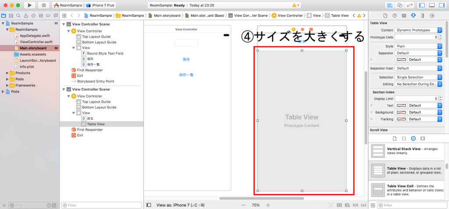Toggle object library icon view grid
This screenshot has height=209, width=449.
pyautogui.click(x=373, y=205)
